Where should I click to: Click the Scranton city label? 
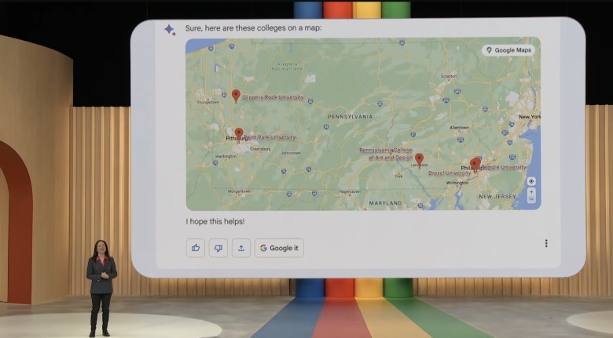[x=449, y=76]
